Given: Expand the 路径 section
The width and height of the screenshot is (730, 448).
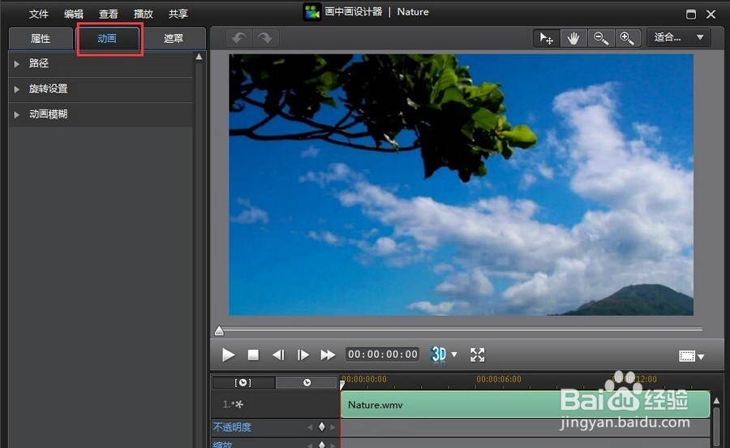Looking at the screenshot, I should 101,64.
